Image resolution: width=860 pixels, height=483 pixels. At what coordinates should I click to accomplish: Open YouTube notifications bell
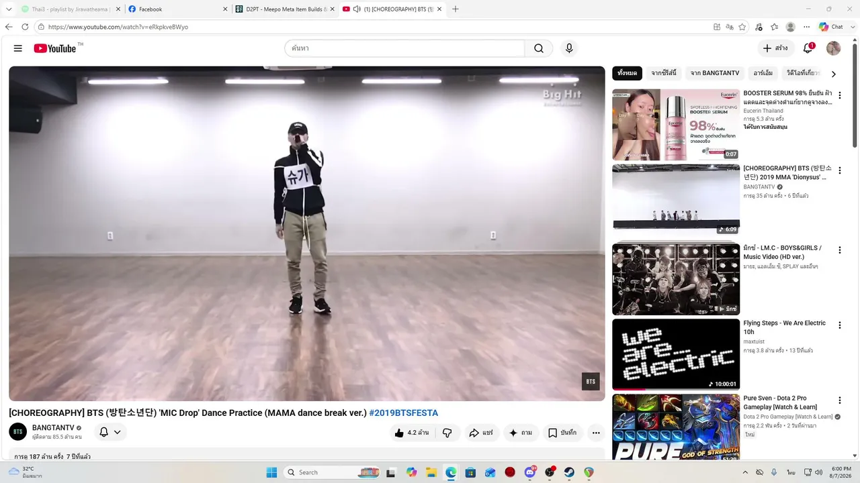[x=808, y=48]
